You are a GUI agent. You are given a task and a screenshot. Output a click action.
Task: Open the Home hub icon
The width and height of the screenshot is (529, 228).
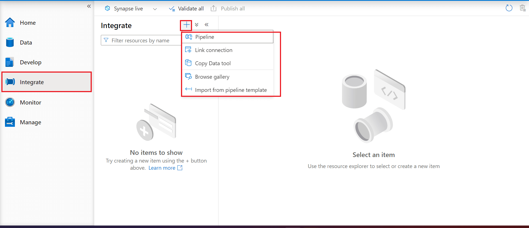click(10, 23)
